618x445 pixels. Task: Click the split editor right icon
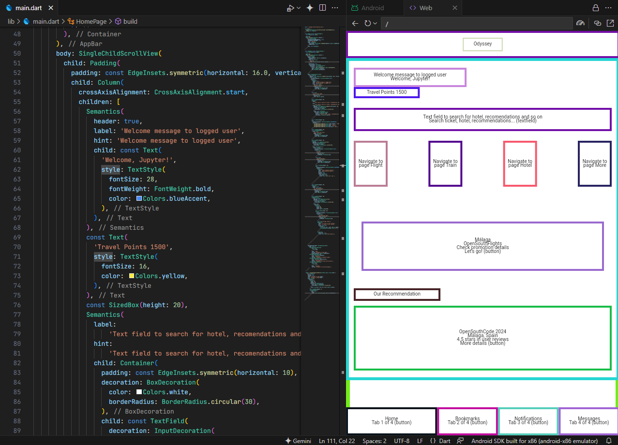[323, 8]
